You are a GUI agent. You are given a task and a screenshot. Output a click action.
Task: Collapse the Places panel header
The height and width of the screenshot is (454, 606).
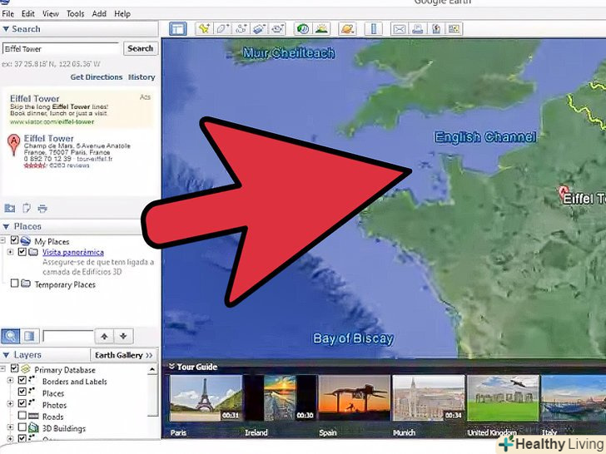(x=7, y=226)
